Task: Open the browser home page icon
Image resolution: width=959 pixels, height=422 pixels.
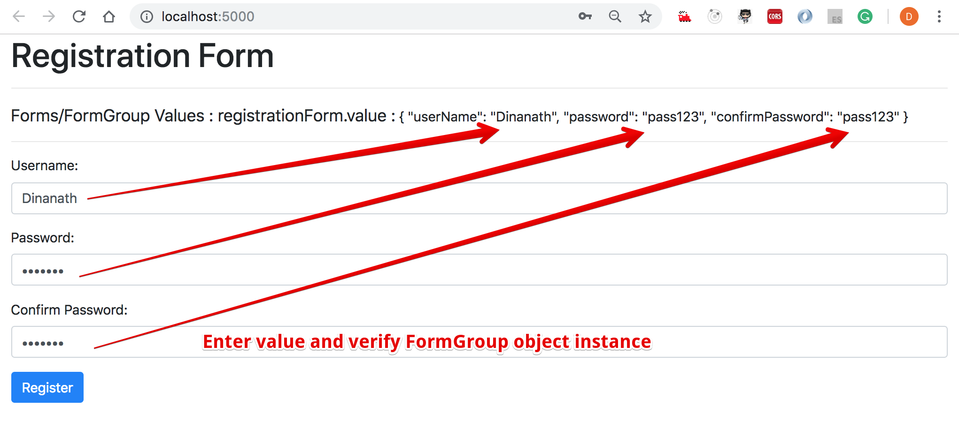Action: pyautogui.click(x=109, y=17)
